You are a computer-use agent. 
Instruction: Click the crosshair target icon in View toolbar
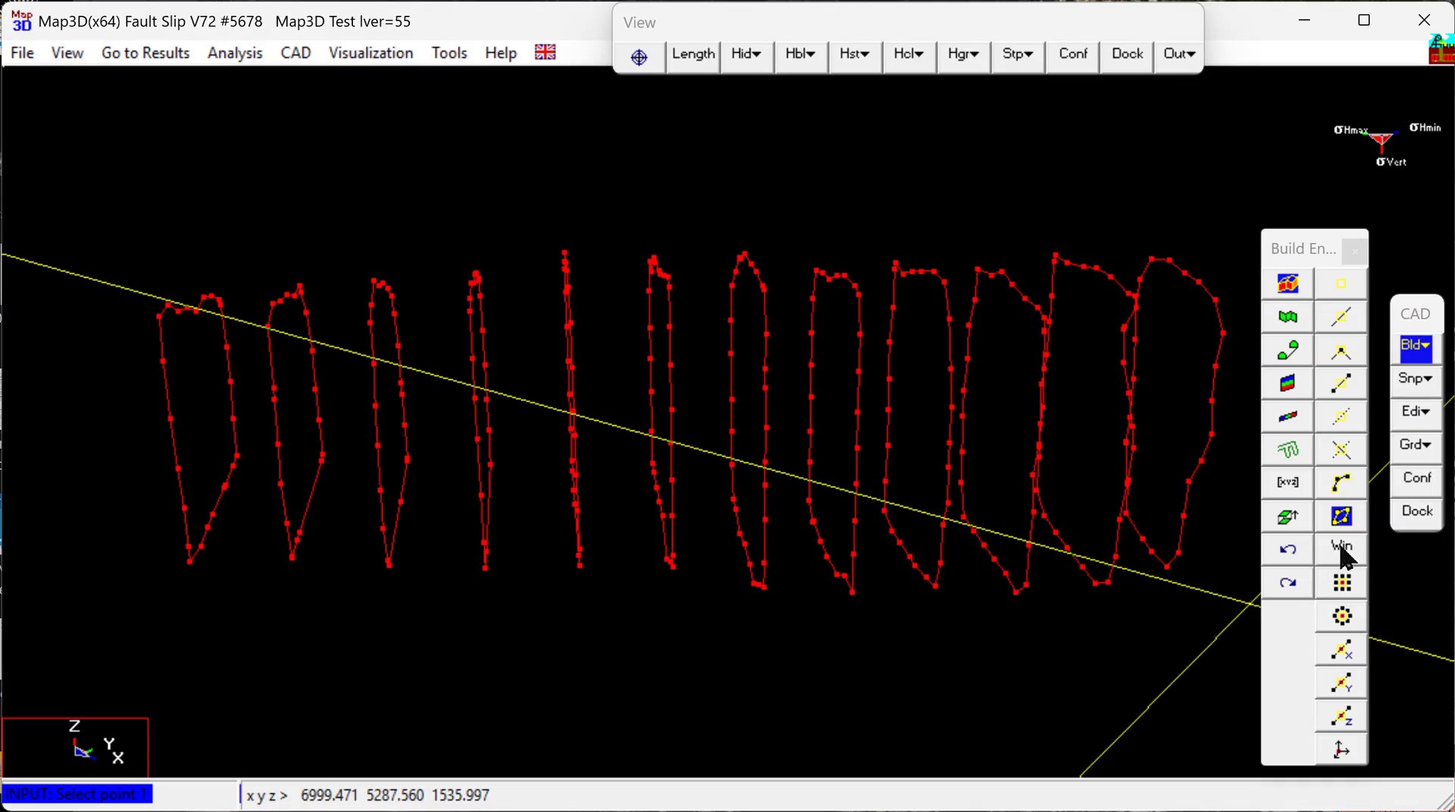(x=639, y=57)
